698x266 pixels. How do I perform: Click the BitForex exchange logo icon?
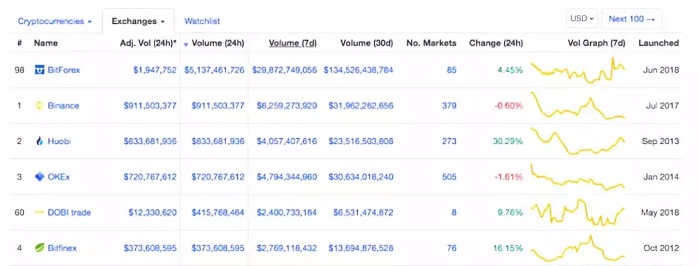(39, 70)
